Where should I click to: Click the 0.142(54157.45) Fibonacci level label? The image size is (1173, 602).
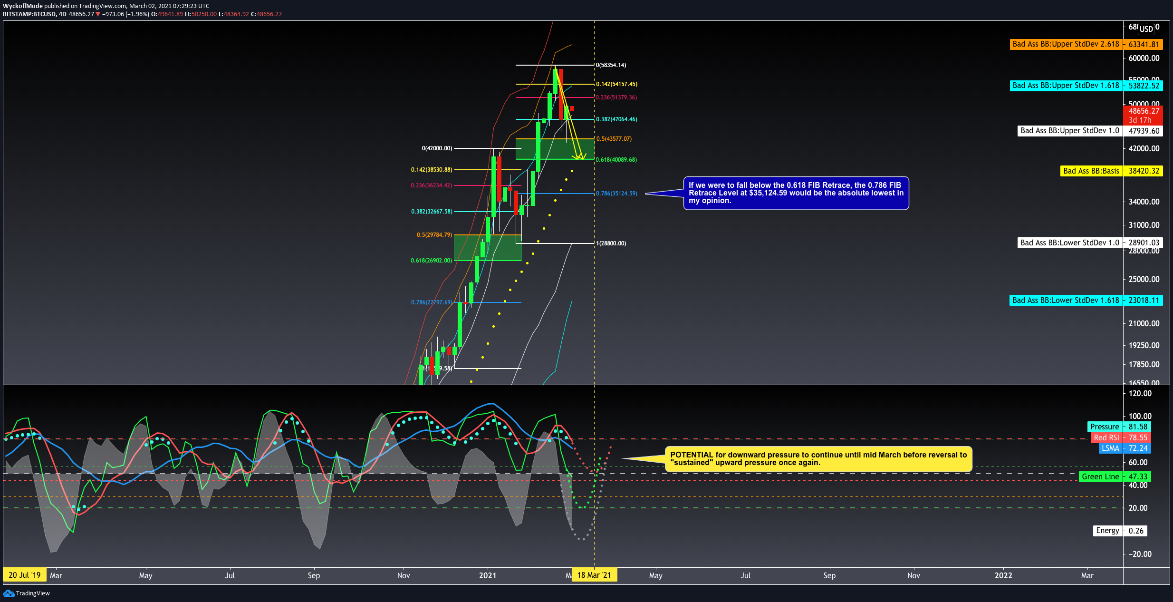click(617, 84)
